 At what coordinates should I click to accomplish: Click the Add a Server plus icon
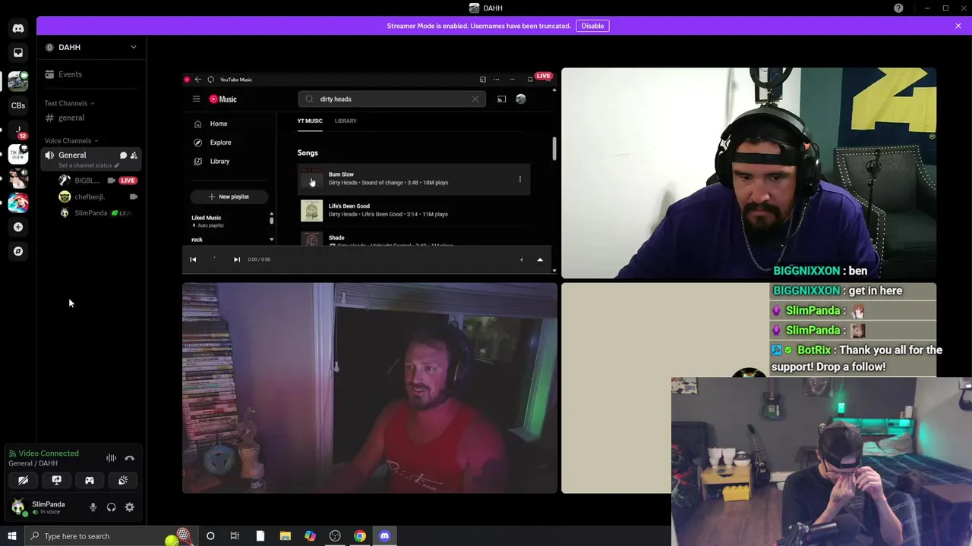(18, 227)
